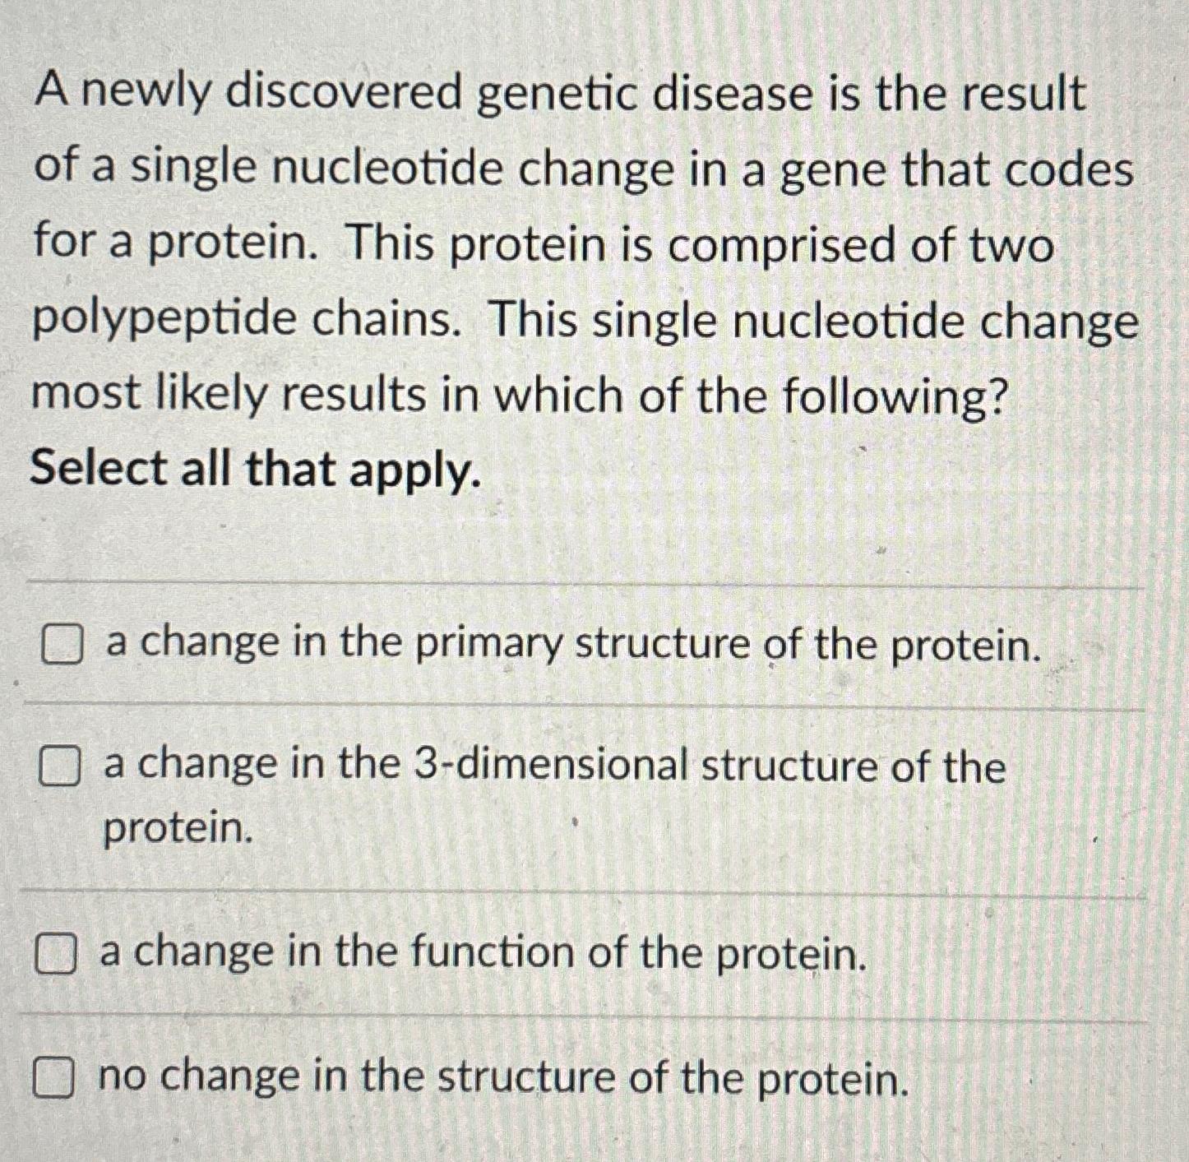
Task: Click the blank area below the question
Action: click(x=576, y=535)
